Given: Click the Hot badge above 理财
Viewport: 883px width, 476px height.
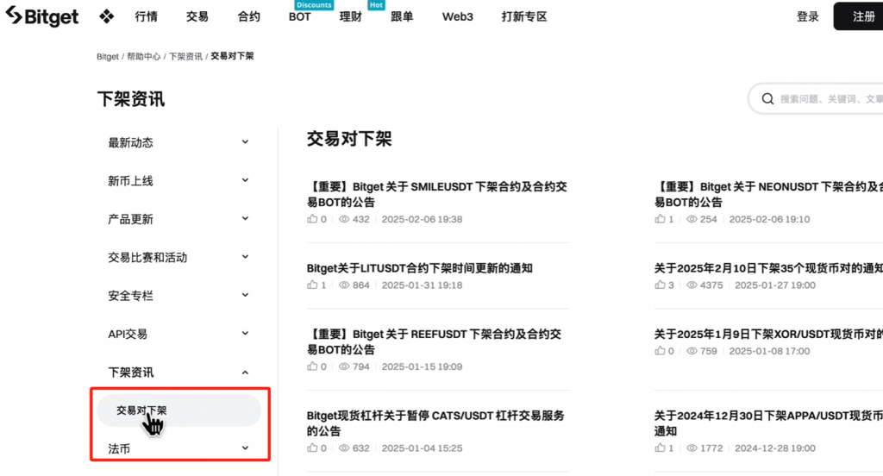Looking at the screenshot, I should (x=376, y=5).
